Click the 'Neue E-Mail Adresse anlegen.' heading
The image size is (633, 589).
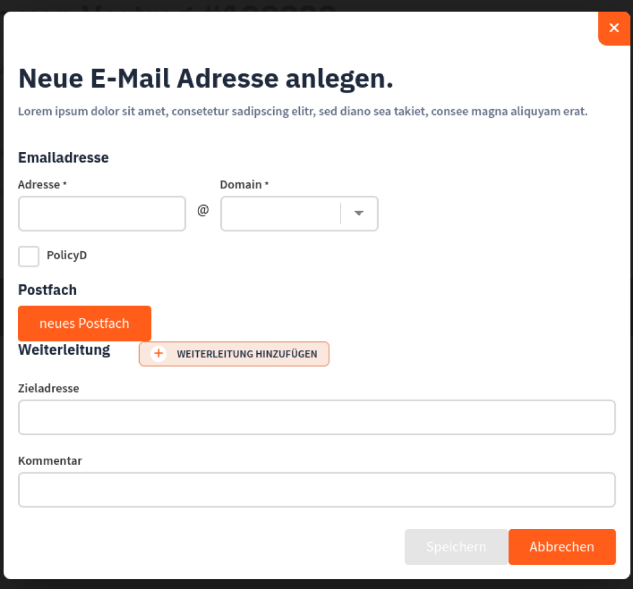[x=206, y=78]
